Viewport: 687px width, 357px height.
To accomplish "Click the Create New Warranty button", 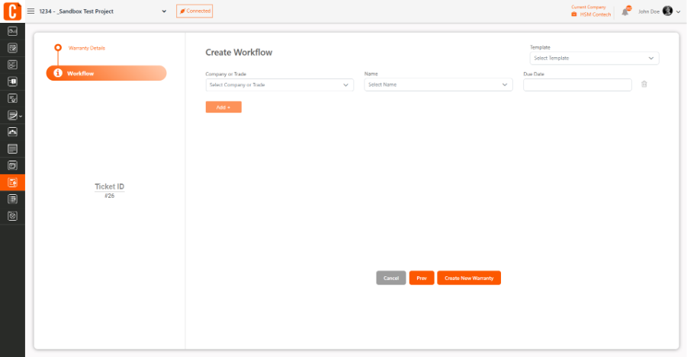I will tap(469, 278).
